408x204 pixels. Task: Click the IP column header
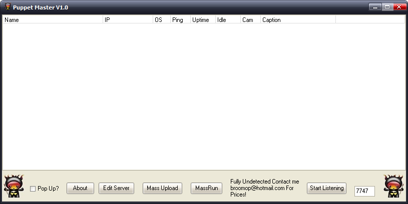(x=128, y=20)
